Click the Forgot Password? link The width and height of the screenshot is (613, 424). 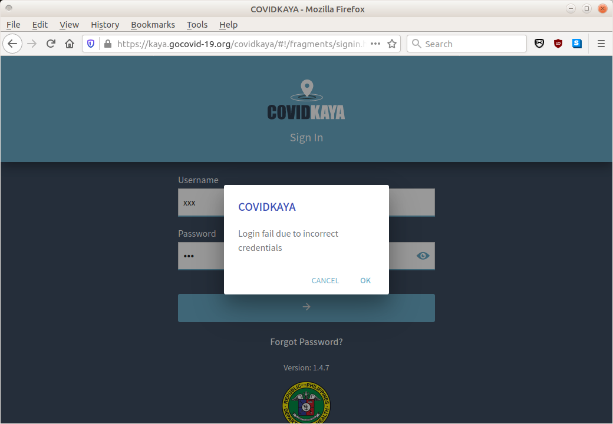pyautogui.click(x=306, y=342)
